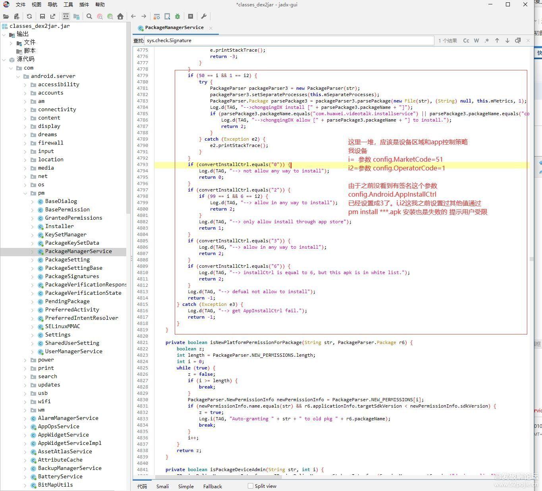The height and width of the screenshot is (491, 542).
Task: Navigate forward with the right arrow
Action: click(x=144, y=16)
